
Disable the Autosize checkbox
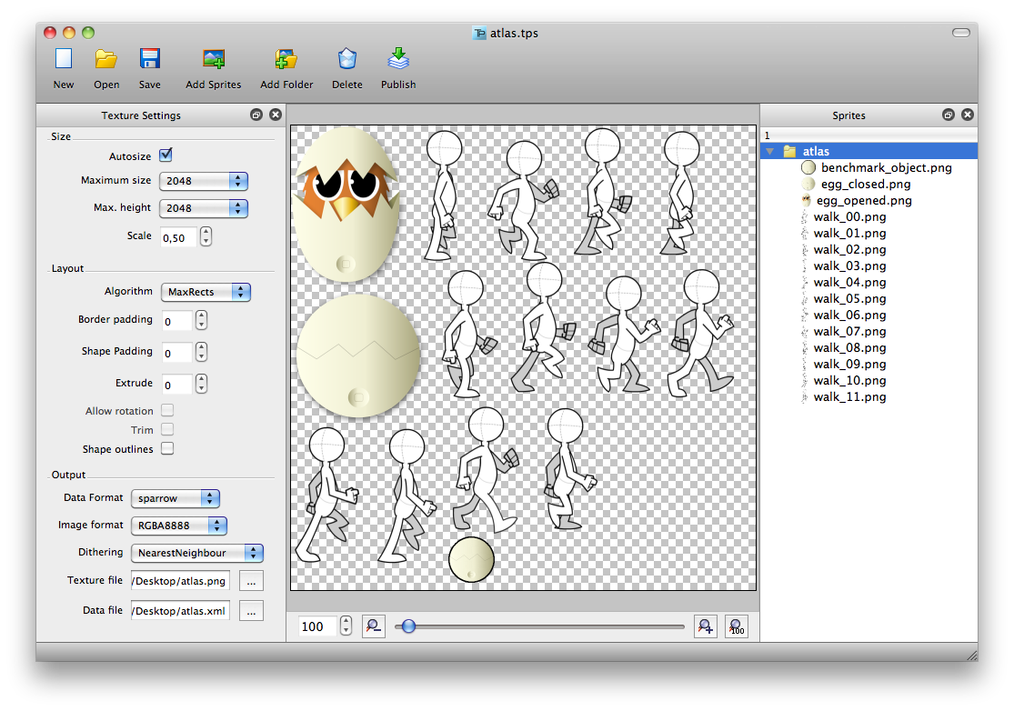point(166,155)
